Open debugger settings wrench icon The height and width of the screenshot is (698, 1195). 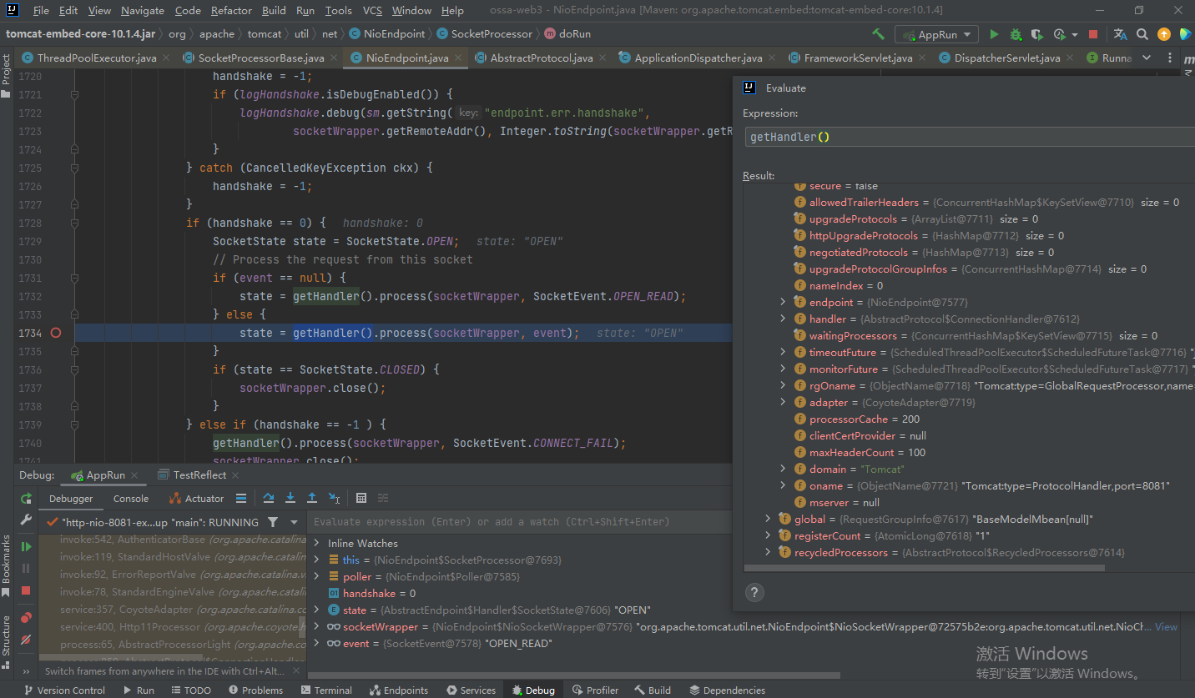26,520
